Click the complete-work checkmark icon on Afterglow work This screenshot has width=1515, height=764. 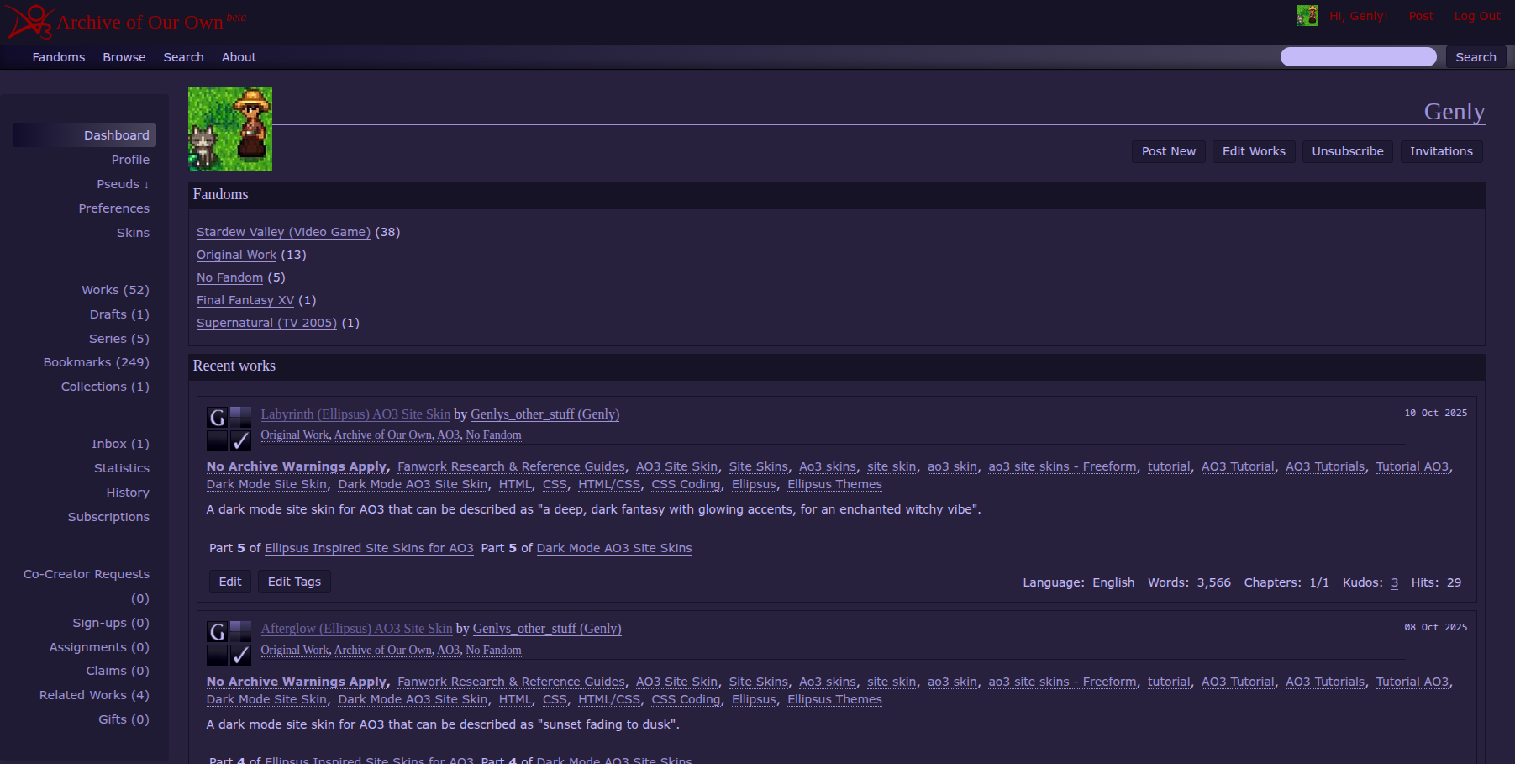pos(241,656)
